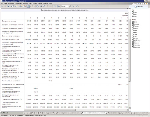Click the Connect to Data toolbar icon
Image resolution: width=150 pixels, height=117 pixels.
click(12, 6)
